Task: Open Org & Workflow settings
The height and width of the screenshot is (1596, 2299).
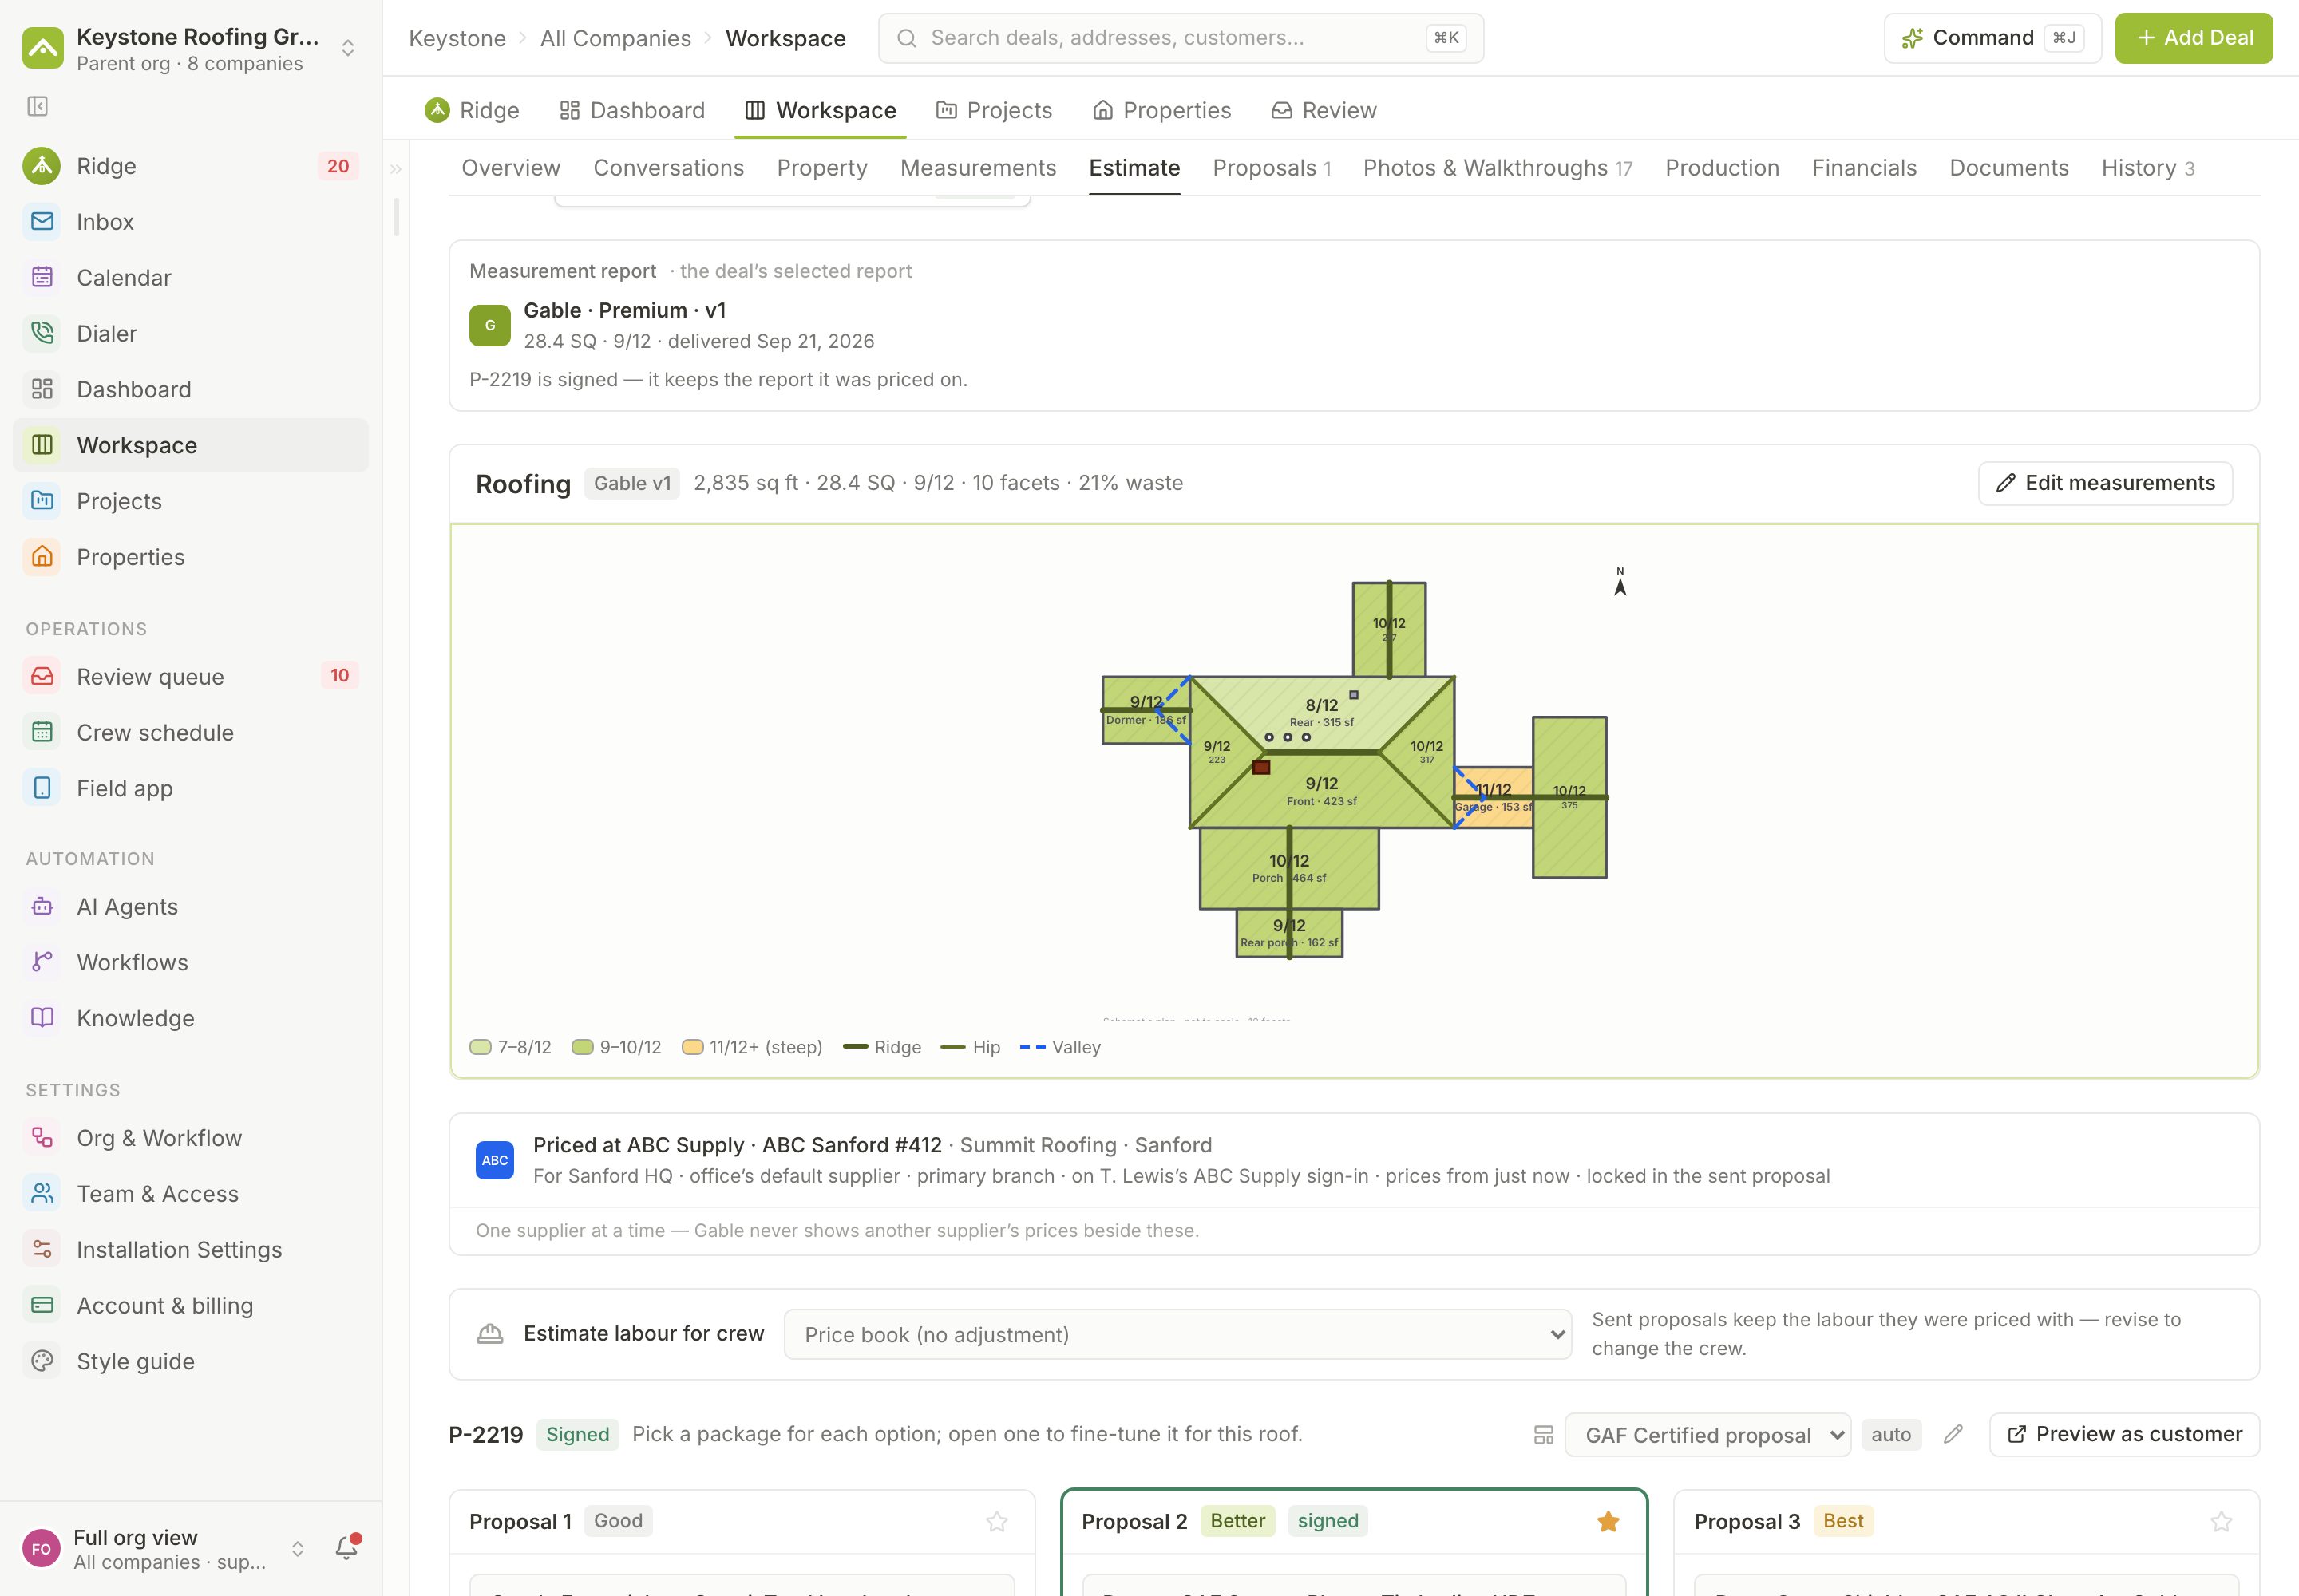Action: [190, 1138]
